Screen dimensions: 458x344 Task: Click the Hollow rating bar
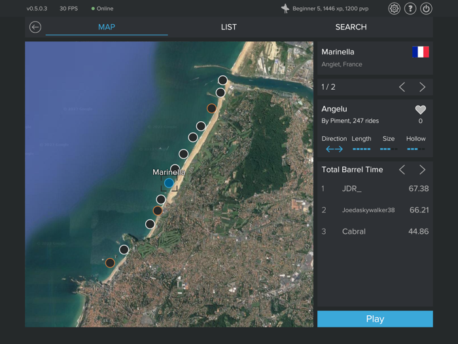click(x=416, y=149)
